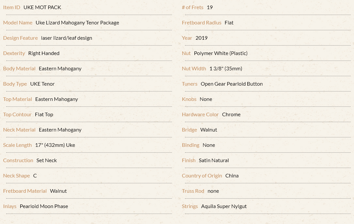Select the "17" (432mm) Uke" value
The height and width of the screenshot is (224, 354).
pos(55,145)
